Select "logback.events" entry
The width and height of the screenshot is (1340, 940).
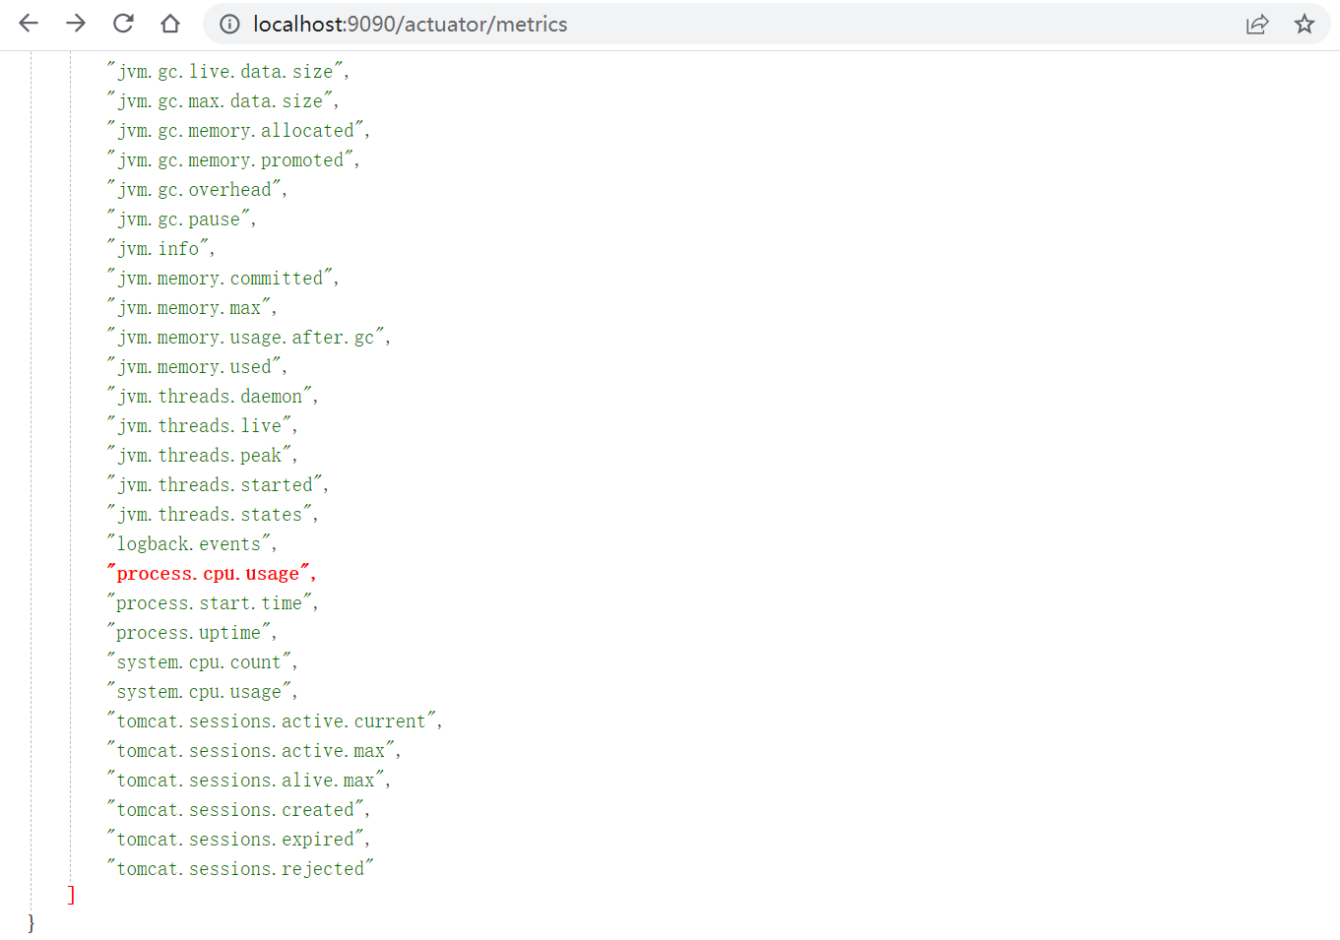188,544
